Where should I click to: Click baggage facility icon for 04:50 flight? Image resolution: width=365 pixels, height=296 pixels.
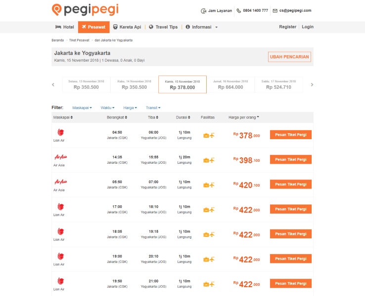coord(206,135)
